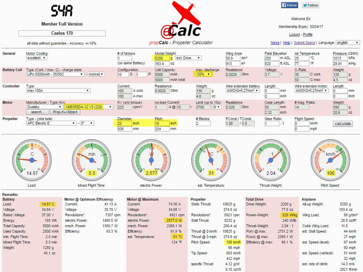Open the Help link
Screen dimensions: 363x272
coord(287,43)
